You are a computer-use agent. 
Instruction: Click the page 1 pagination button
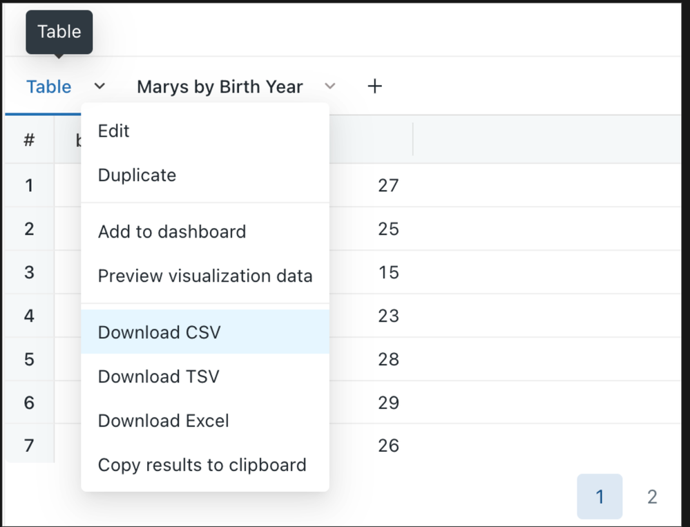[x=600, y=497]
